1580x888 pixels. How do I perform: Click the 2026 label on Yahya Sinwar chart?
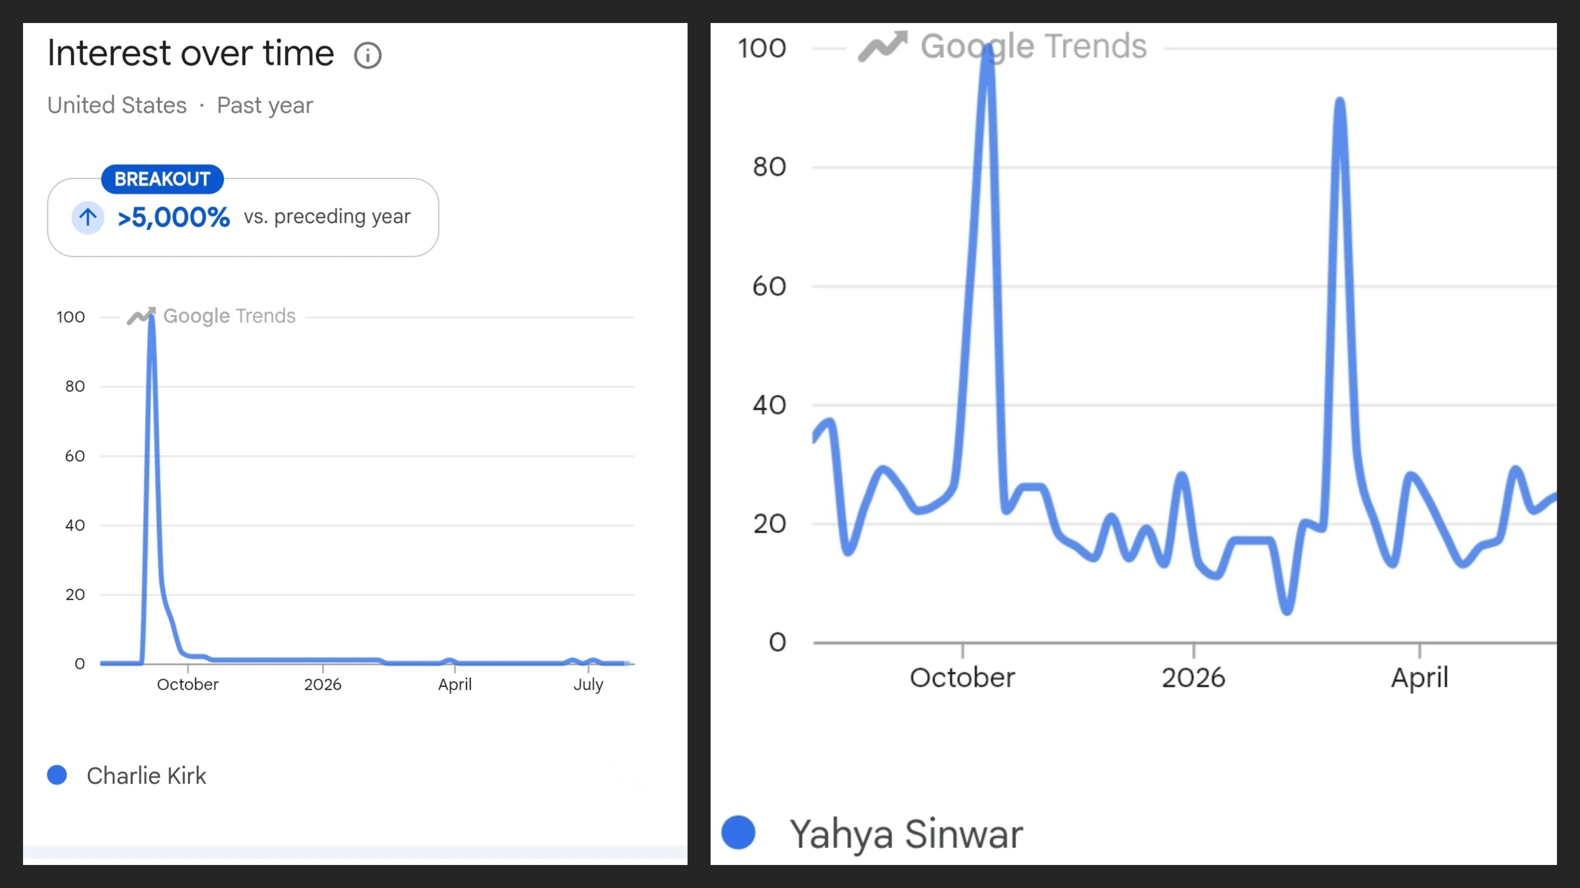pos(1193,678)
